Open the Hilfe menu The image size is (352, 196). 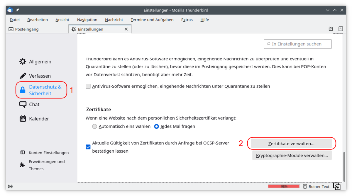click(x=205, y=20)
